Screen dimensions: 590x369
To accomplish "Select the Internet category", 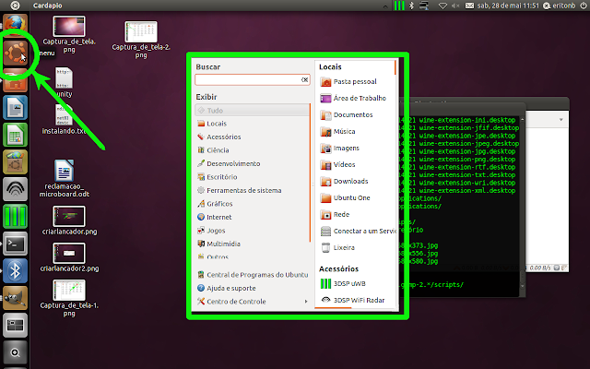I will [x=252, y=217].
